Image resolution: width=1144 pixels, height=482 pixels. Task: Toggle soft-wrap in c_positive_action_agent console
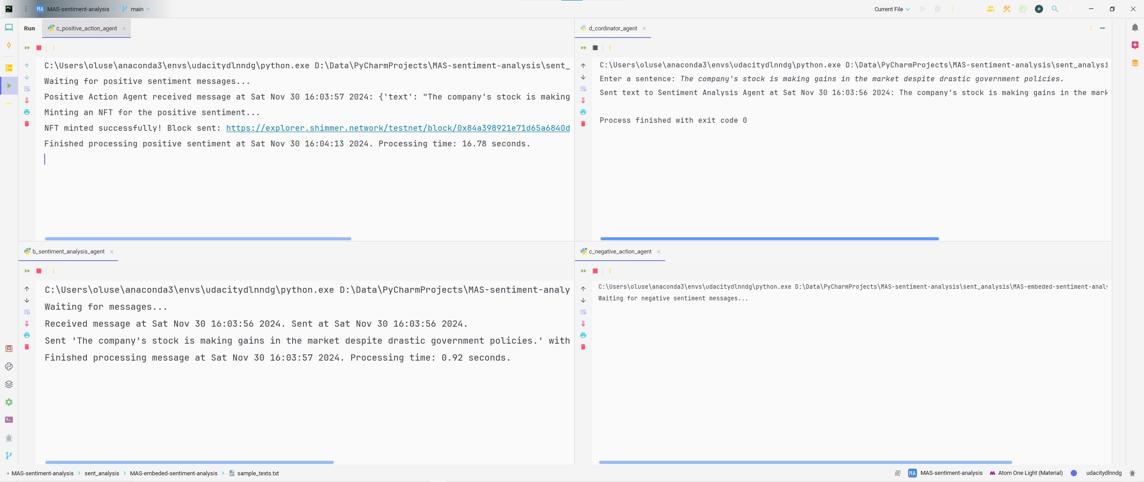[x=27, y=89]
